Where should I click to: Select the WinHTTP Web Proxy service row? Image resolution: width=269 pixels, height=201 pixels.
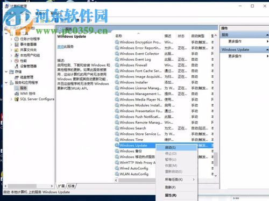(135, 162)
